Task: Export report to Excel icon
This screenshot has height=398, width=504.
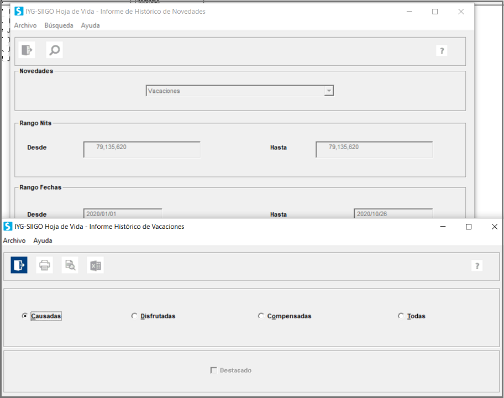Action: [95, 265]
